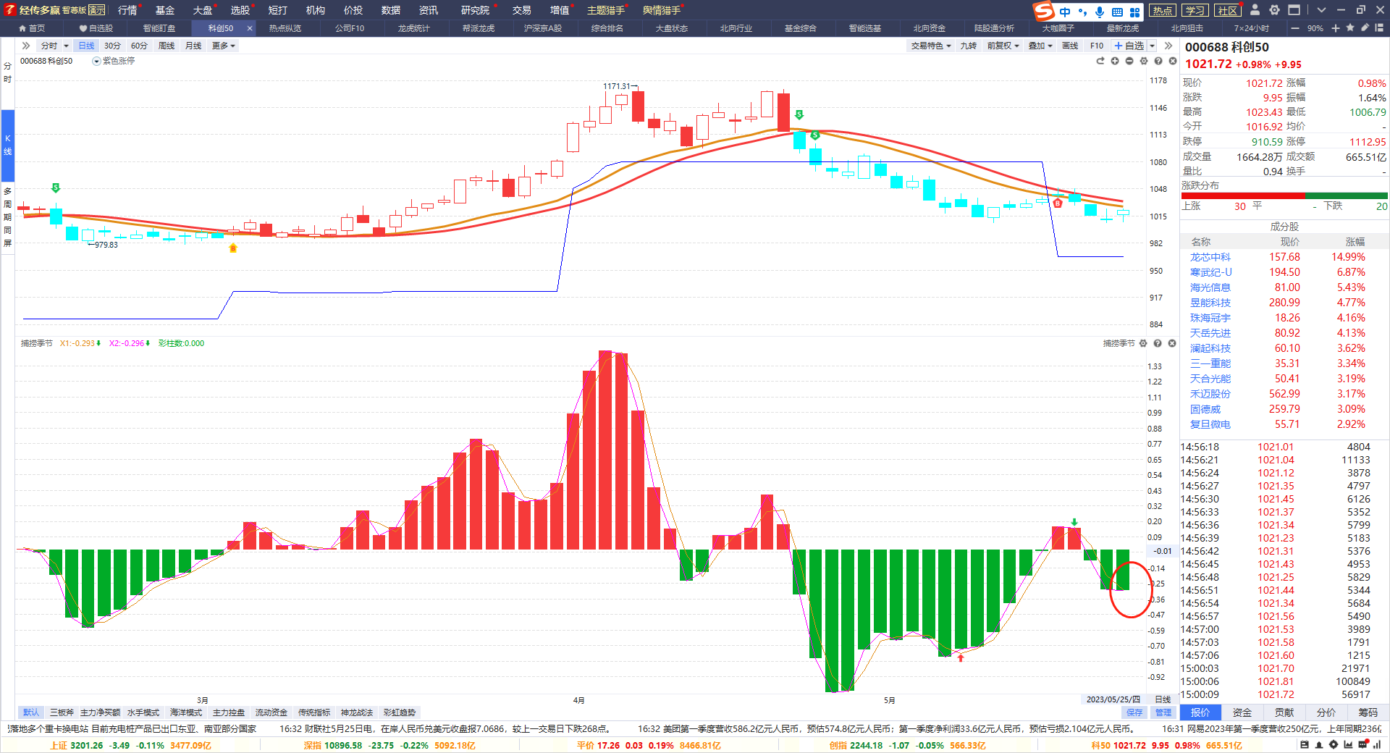1390x753 pixels.
Task: Select the 主力控盘 indicator tab
Action: 229,712
